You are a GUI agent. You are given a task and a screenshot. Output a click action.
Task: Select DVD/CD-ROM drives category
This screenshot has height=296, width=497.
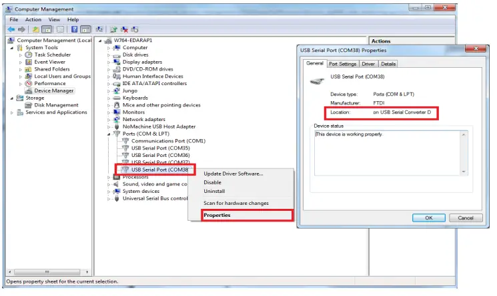pos(148,69)
